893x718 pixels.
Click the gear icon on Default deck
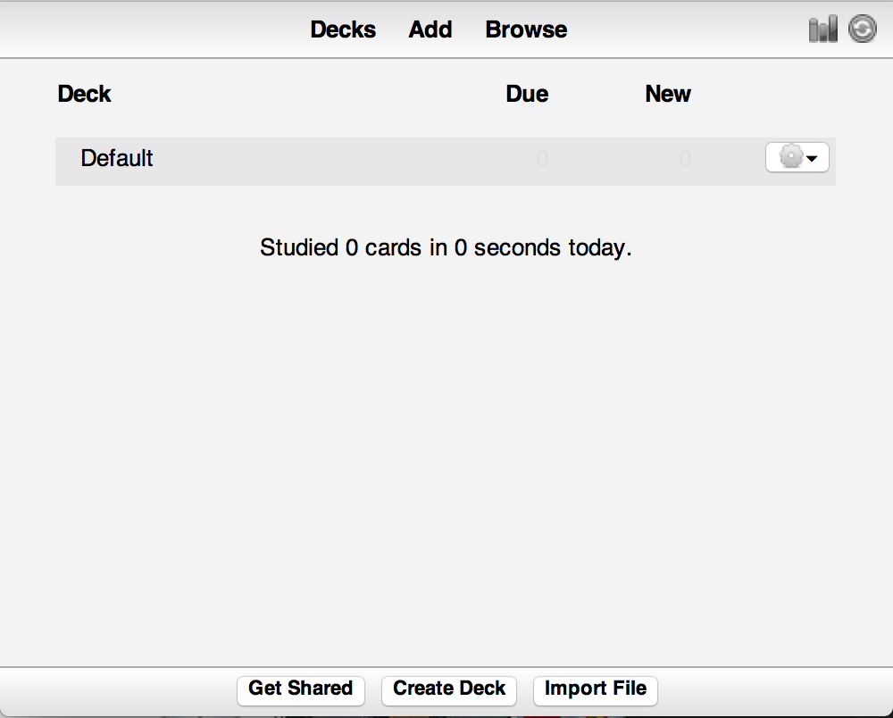(790, 158)
